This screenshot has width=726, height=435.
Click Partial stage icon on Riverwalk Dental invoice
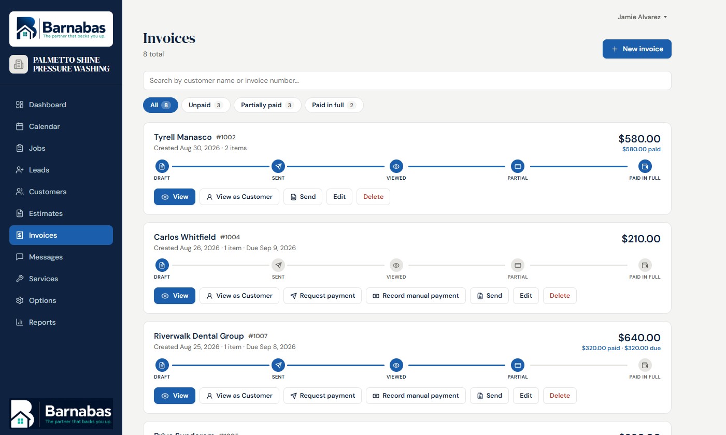coord(517,365)
